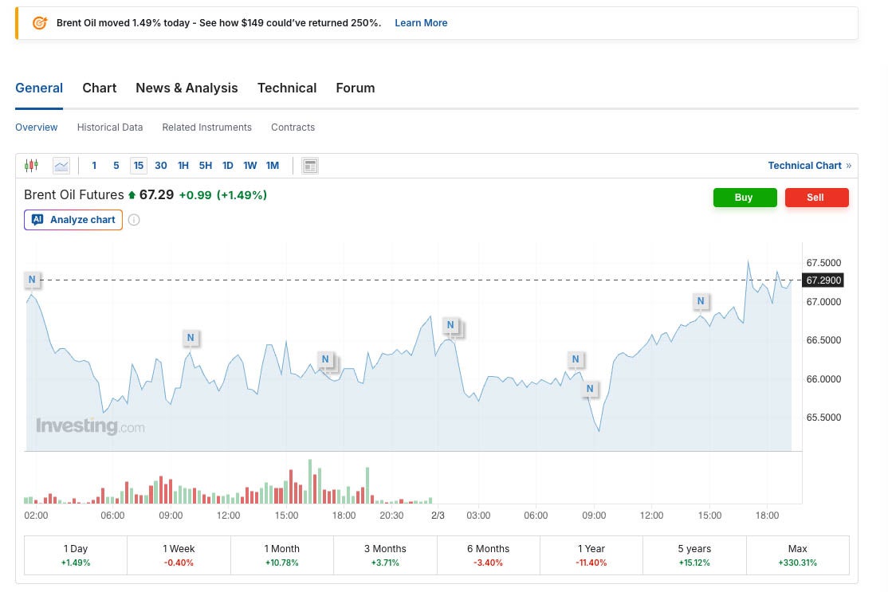Click the promo banner target icon

tap(40, 23)
